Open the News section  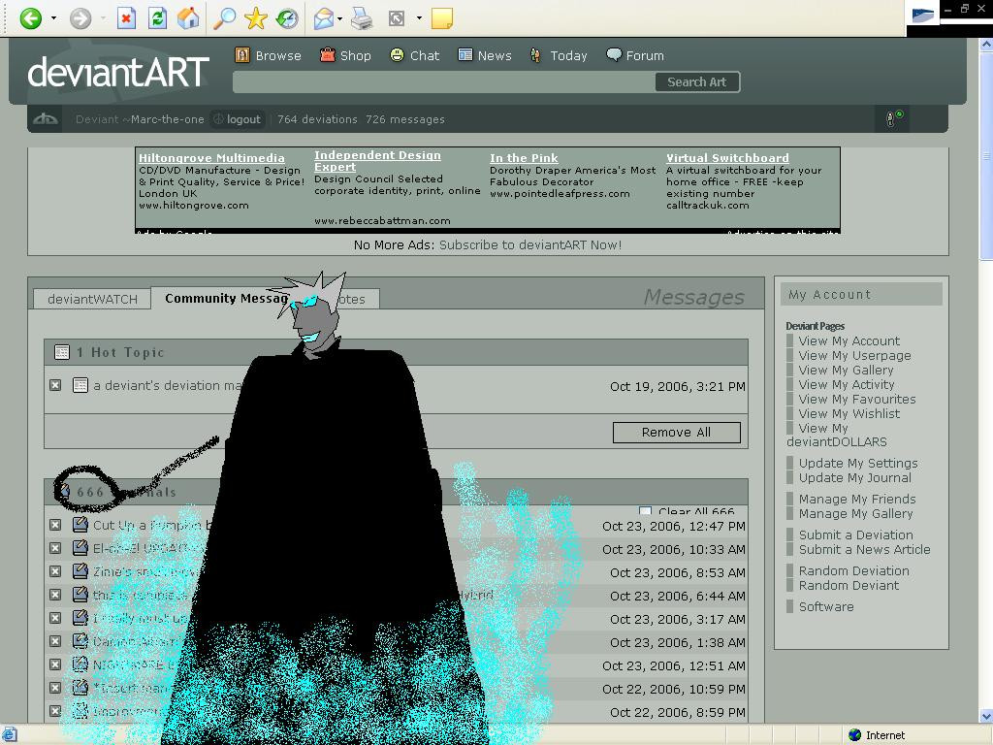[x=485, y=55]
